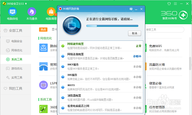Click the question icon beside DHCP服务

(x=63, y=67)
